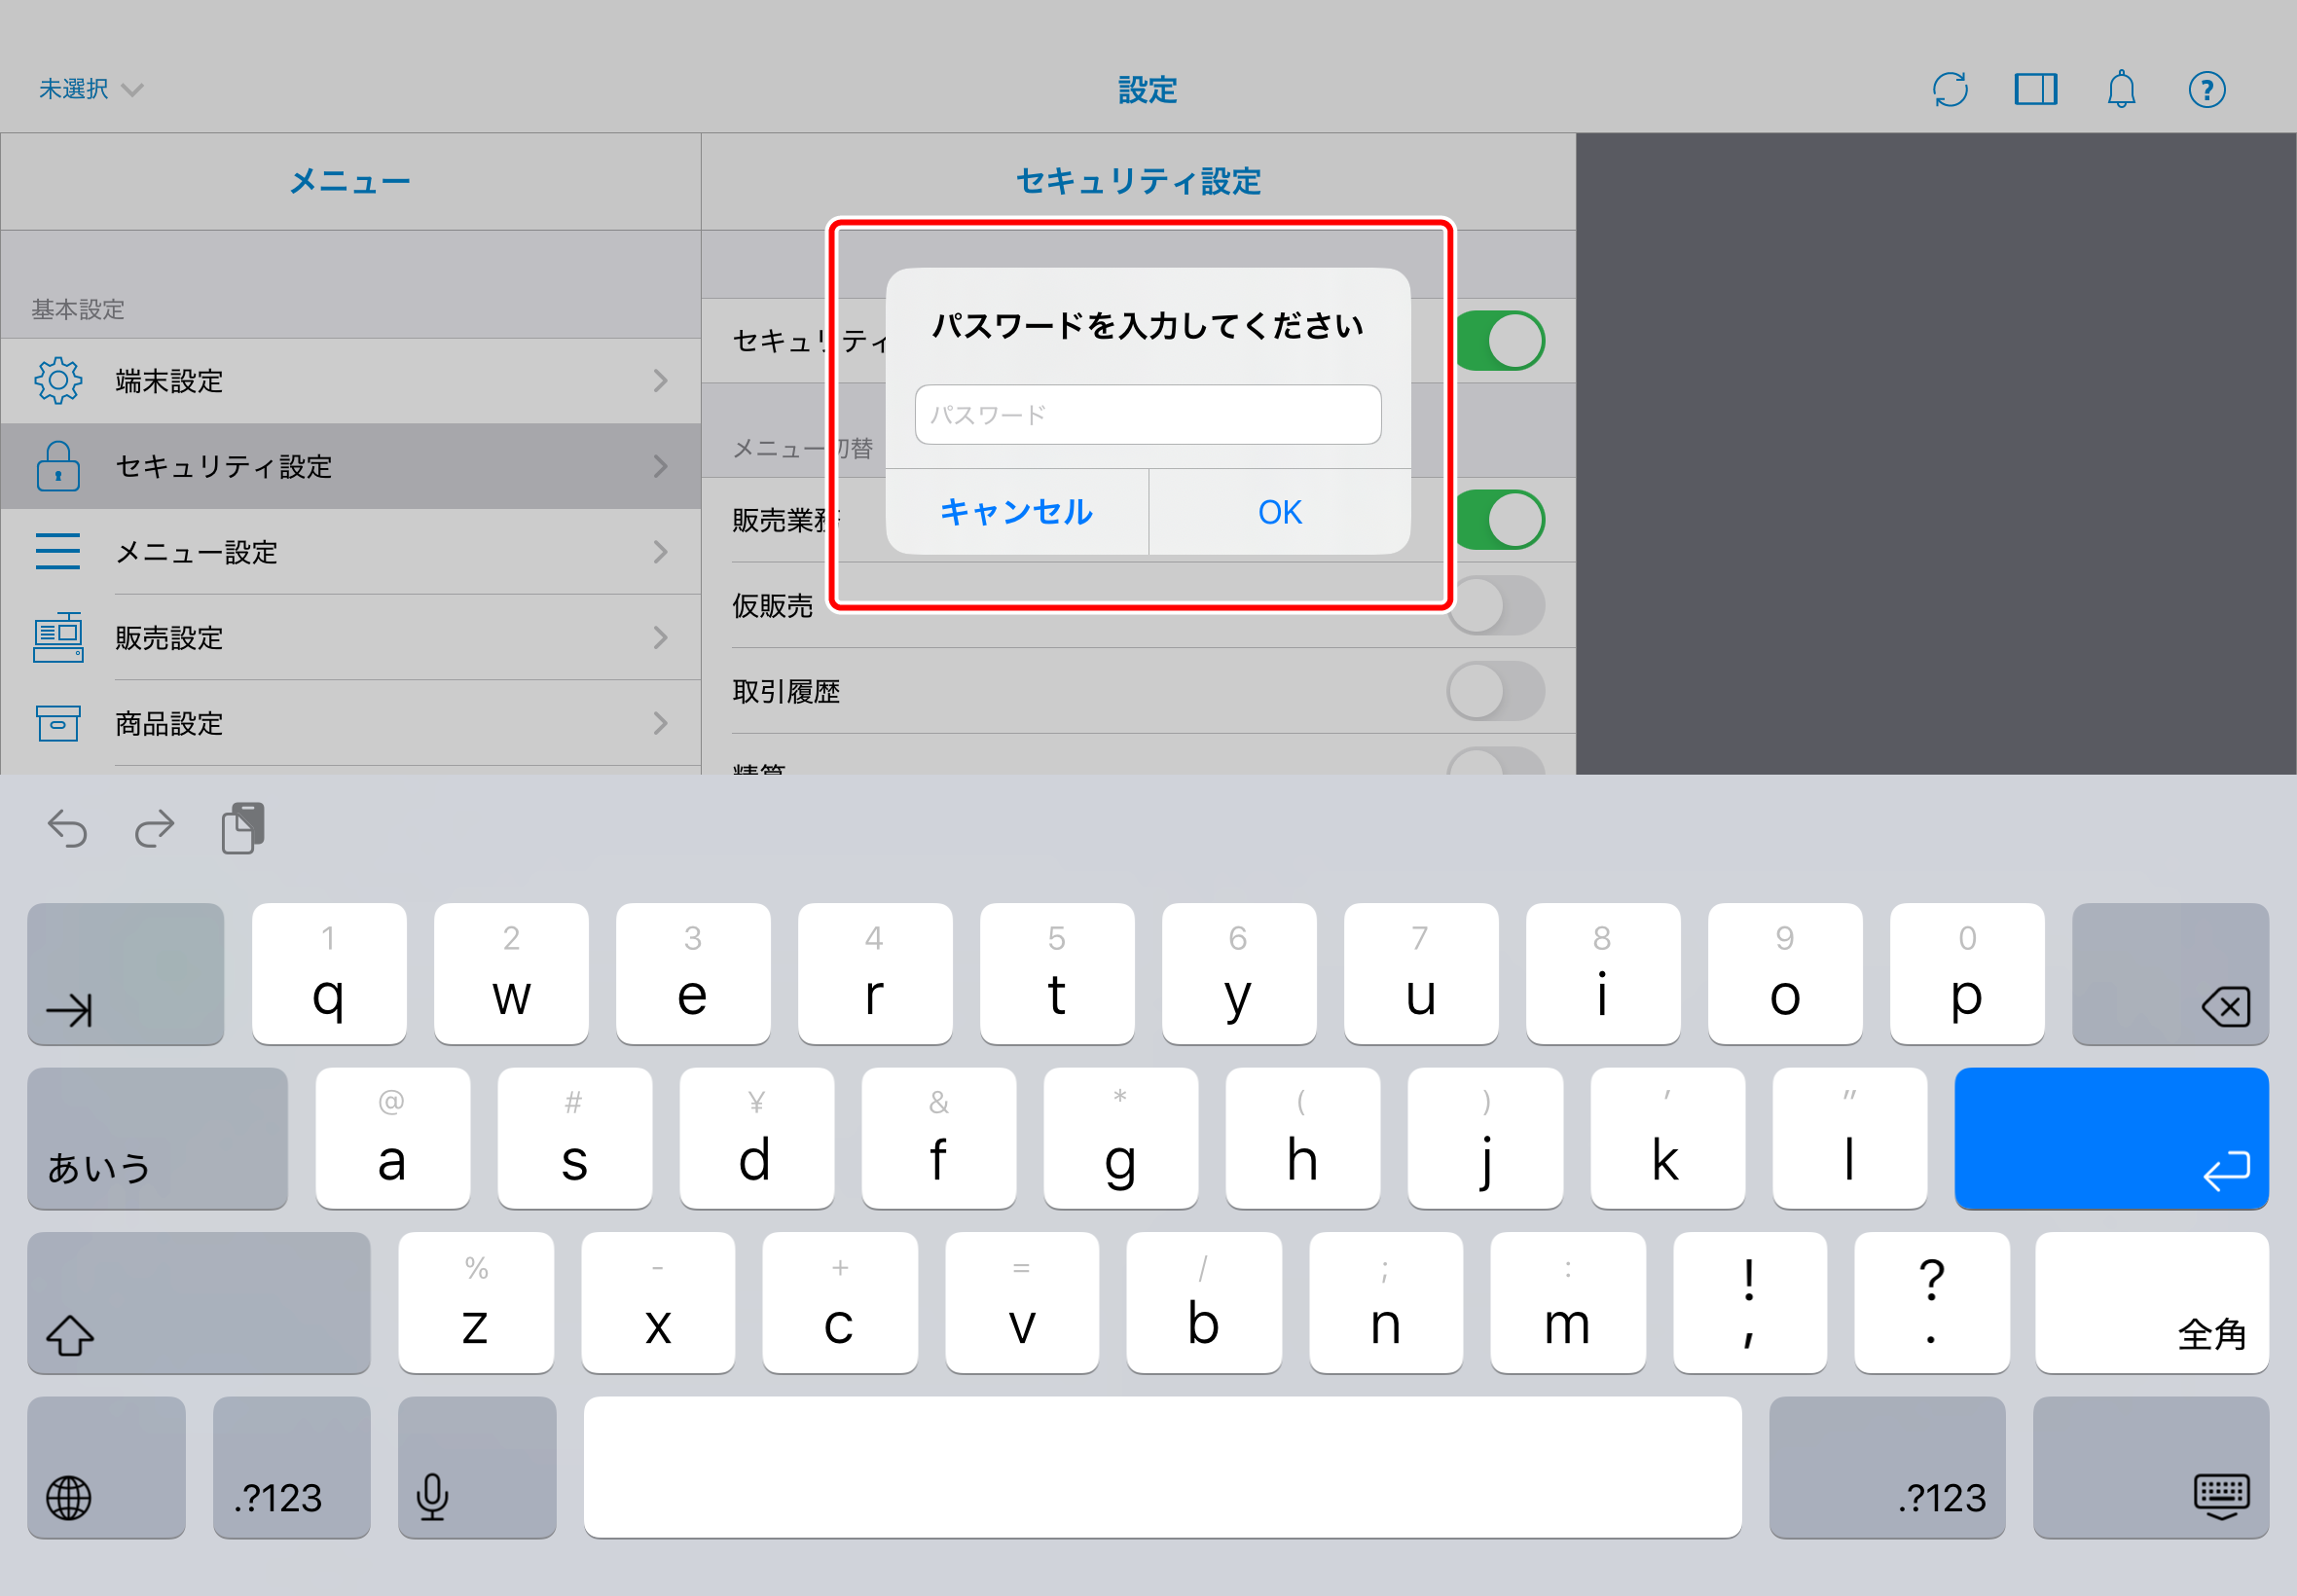Tap the space bar
The image size is (2297, 1596).
[x=1163, y=1467]
